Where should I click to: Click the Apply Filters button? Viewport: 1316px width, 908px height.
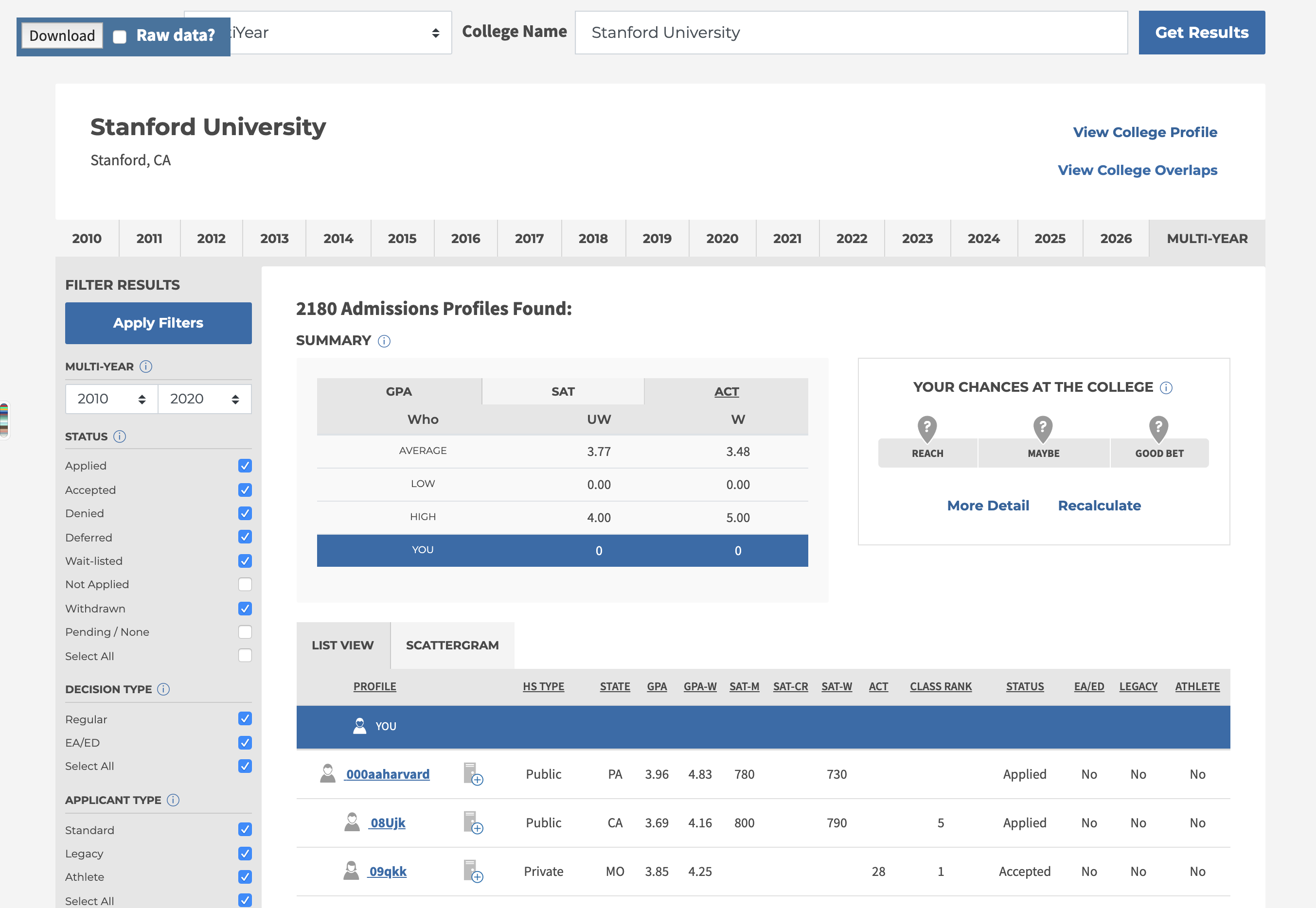point(158,323)
